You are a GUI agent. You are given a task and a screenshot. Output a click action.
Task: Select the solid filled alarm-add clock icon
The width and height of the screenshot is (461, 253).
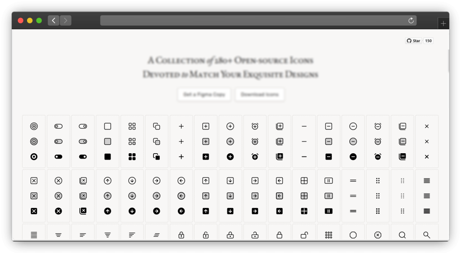pyautogui.click(x=255, y=156)
